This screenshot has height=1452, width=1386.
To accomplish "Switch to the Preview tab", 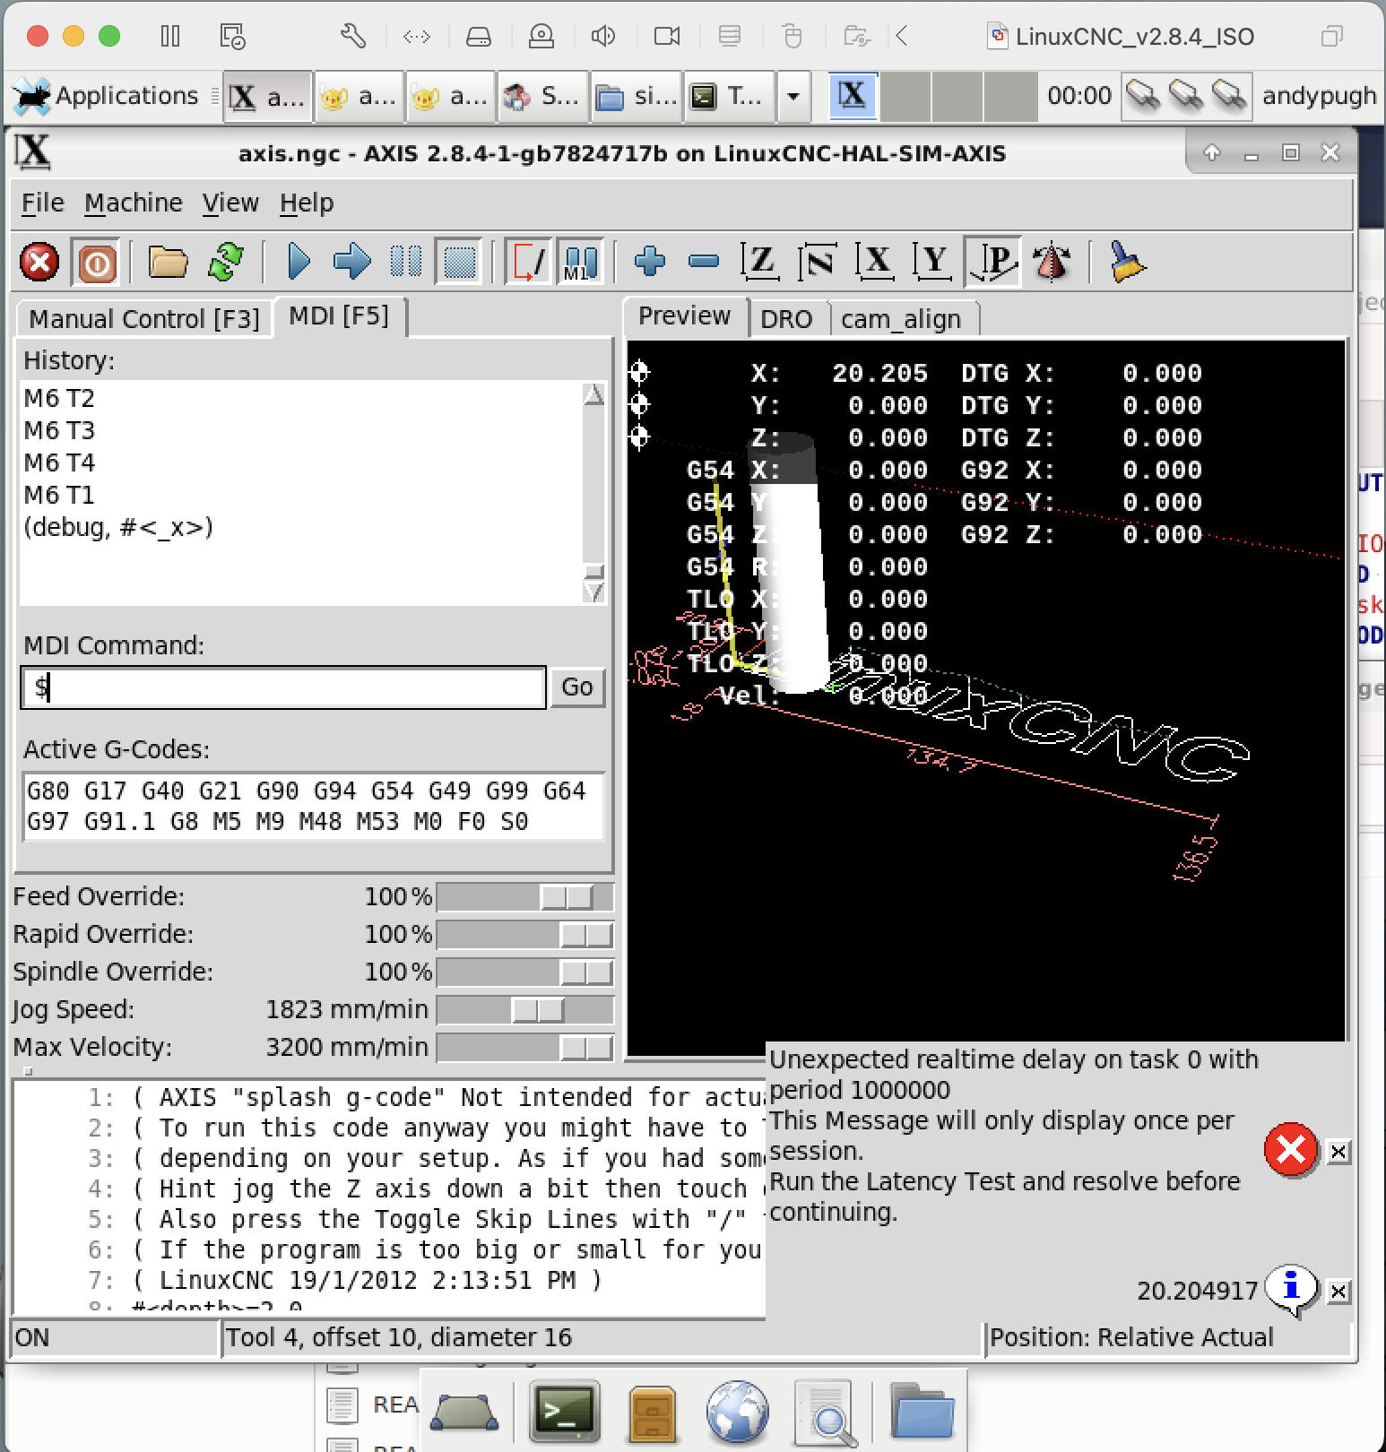I will click(685, 316).
